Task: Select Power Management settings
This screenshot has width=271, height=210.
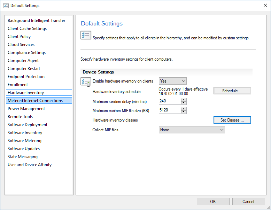Action: pyautogui.click(x=39, y=109)
